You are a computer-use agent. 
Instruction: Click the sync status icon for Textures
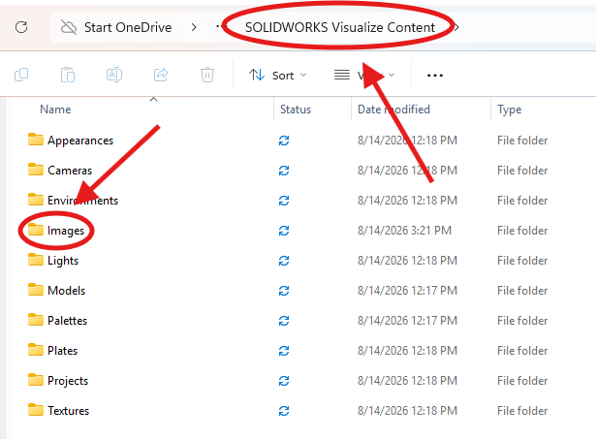(284, 411)
